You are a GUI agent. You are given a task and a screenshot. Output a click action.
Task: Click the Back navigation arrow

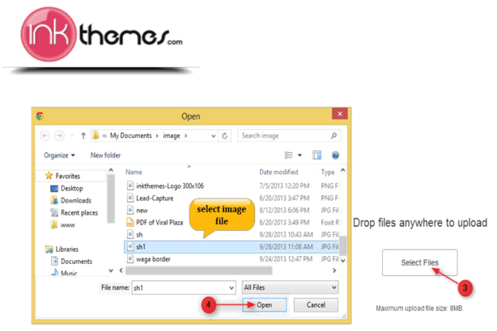coord(45,136)
